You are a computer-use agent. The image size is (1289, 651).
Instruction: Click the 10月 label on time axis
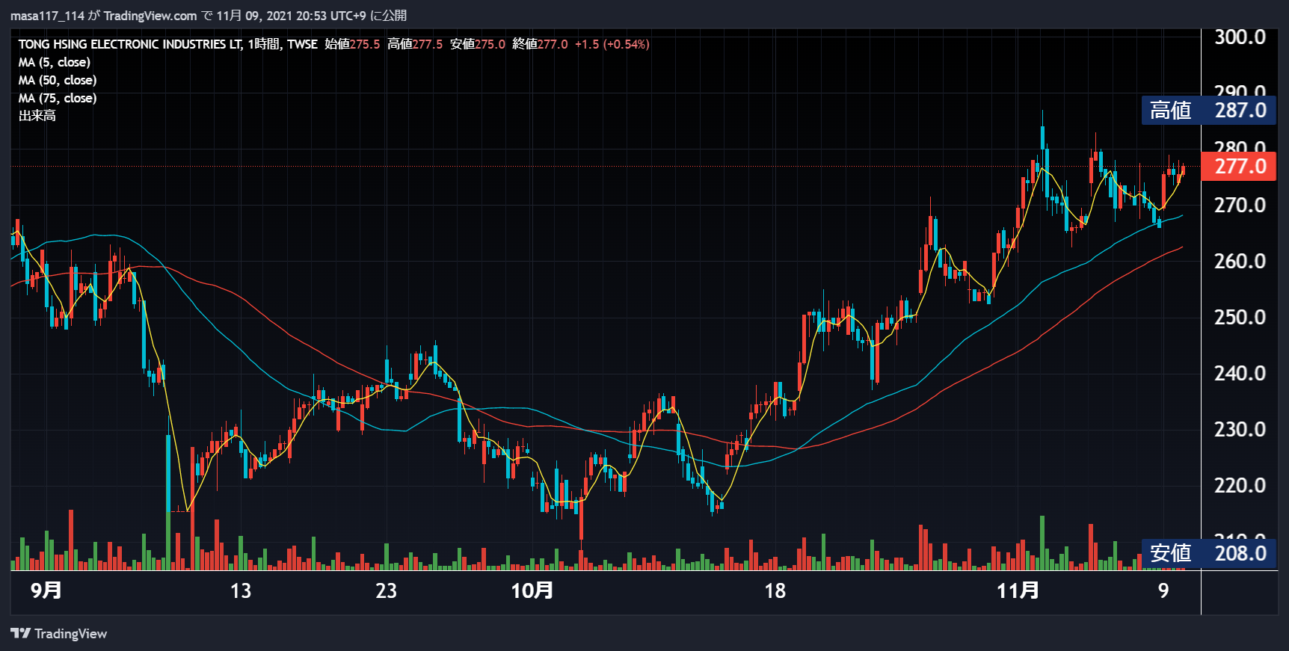(532, 590)
